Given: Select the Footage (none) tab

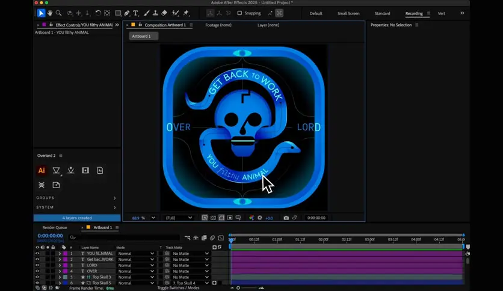Looking at the screenshot, I should 218,25.
